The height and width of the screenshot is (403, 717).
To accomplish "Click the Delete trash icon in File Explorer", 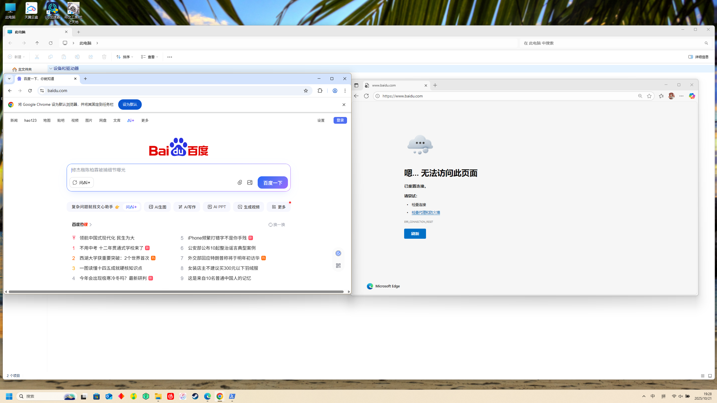I will point(104,57).
